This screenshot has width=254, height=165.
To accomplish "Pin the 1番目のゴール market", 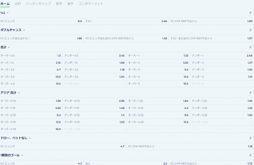I will click(250, 155).
